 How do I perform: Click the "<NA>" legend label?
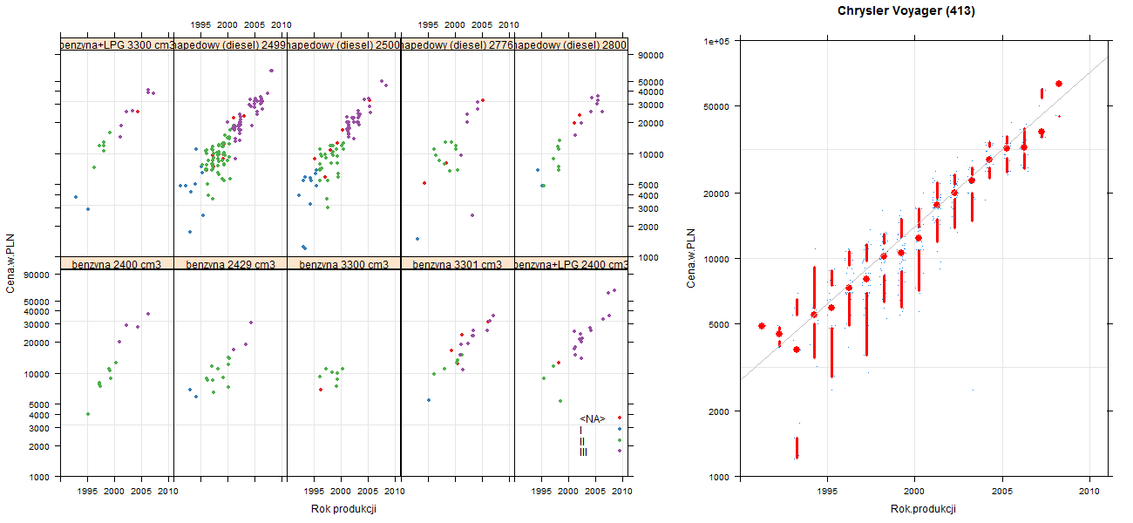[593, 418]
